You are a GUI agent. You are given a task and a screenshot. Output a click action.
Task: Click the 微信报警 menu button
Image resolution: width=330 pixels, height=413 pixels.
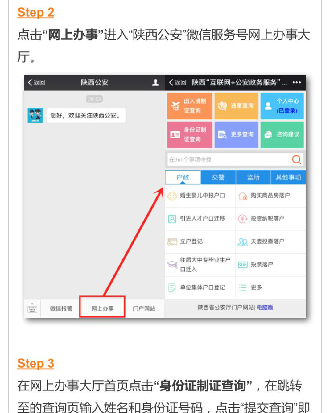tap(61, 308)
